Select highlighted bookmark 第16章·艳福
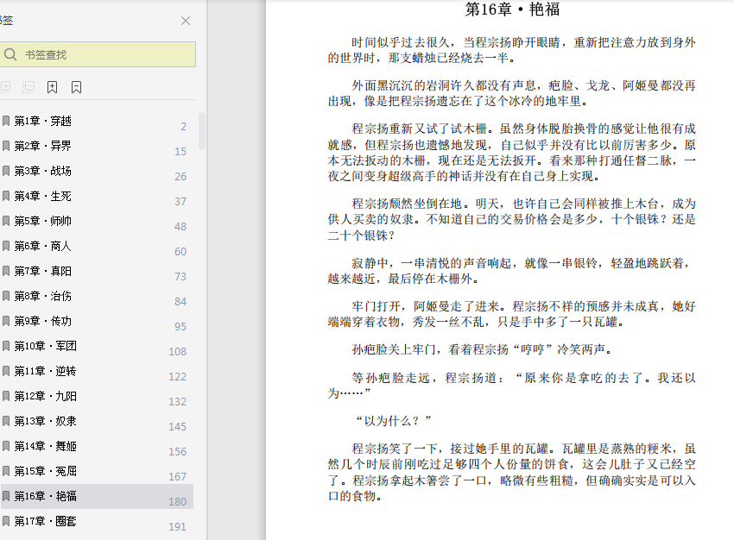 (x=97, y=496)
